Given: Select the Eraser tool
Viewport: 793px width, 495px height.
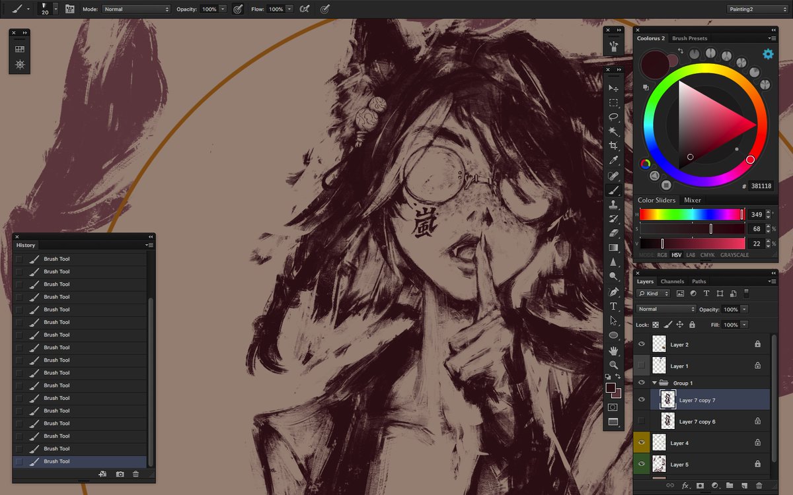Looking at the screenshot, I should tap(613, 233).
